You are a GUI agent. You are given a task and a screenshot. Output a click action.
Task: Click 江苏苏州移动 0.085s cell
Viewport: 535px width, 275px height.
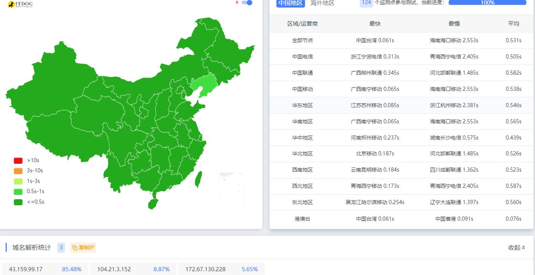tap(375, 105)
